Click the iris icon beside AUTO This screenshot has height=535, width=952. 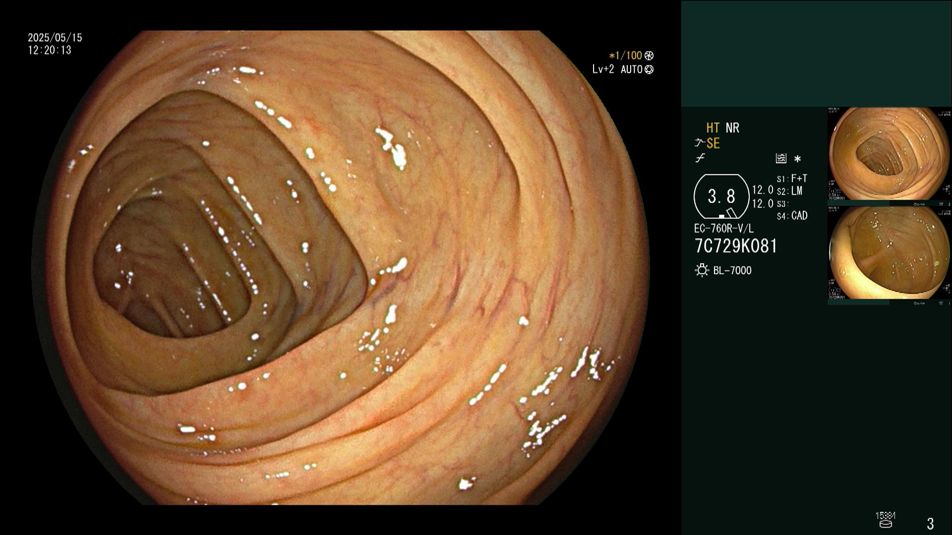click(x=649, y=69)
